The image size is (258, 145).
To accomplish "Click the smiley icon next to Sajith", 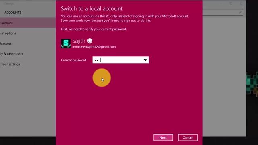I will [x=90, y=41].
